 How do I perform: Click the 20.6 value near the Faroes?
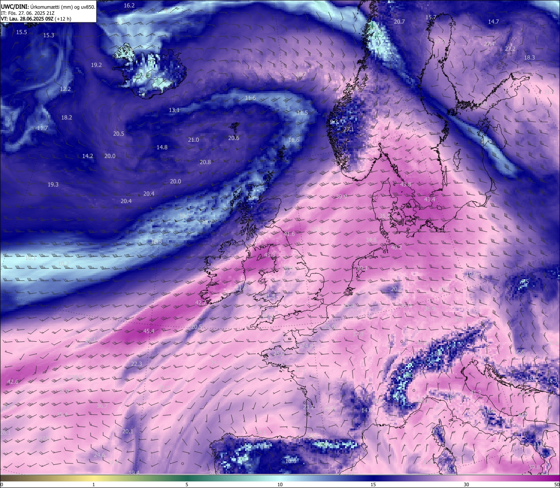[x=234, y=138]
